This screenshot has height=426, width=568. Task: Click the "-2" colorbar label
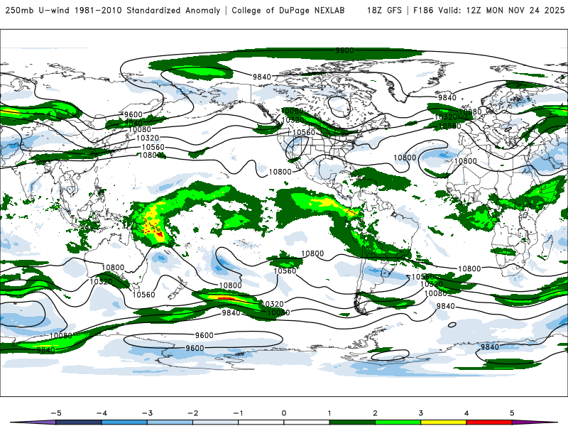pos(192,413)
